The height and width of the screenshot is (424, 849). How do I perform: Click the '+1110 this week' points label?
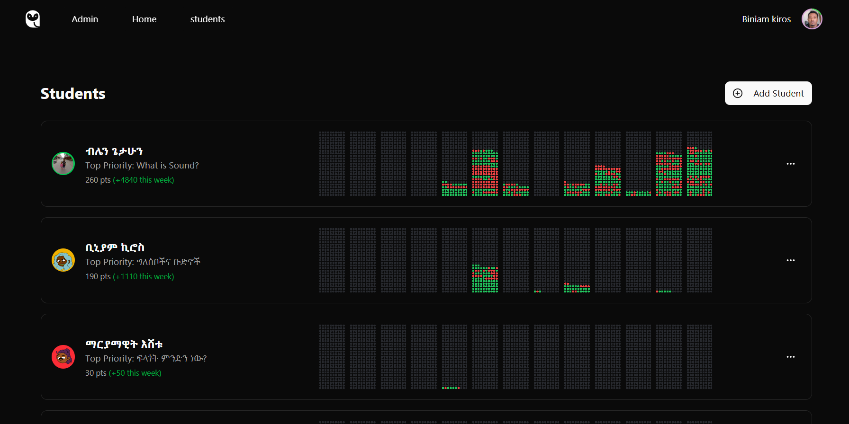point(144,277)
